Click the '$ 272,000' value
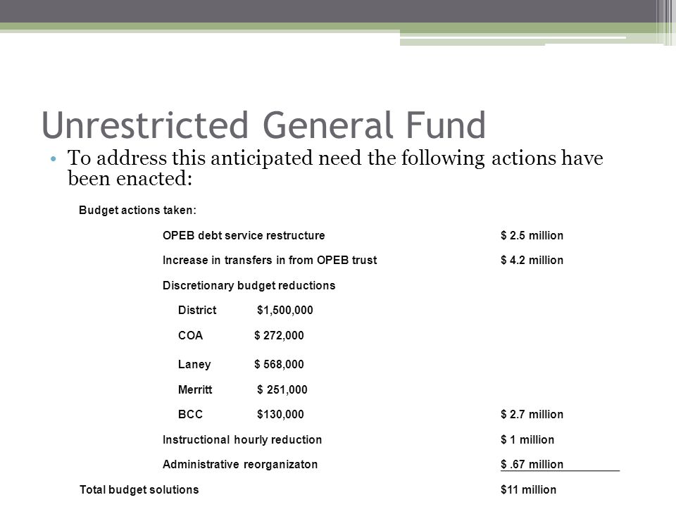This screenshot has height=507, width=676. [279, 335]
